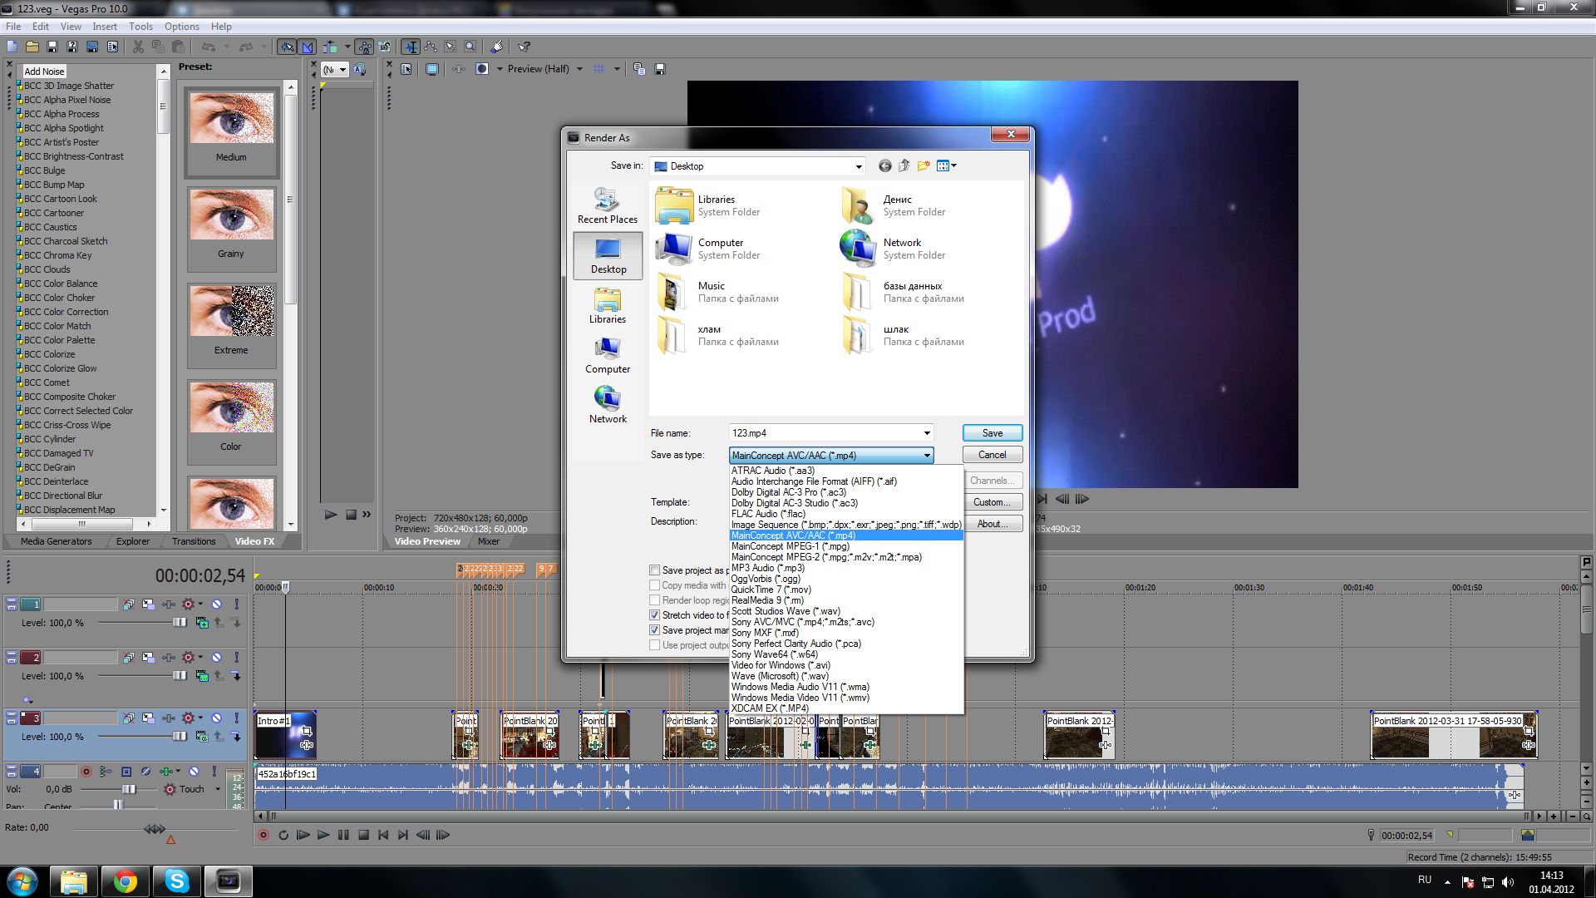The height and width of the screenshot is (898, 1596).
Task: Click the Pause button in timeline transport
Action: tap(343, 835)
